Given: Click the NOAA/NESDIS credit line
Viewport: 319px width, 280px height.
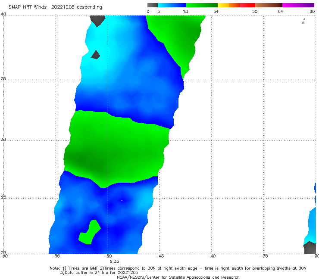Looking at the screenshot, I should tap(178, 277).
